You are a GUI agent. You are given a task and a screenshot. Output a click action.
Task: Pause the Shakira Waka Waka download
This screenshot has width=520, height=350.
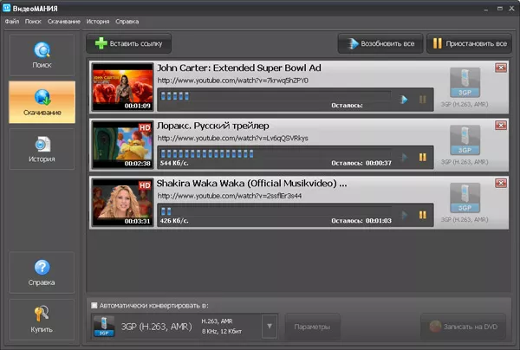[x=423, y=214]
